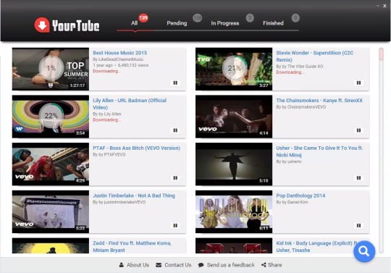
Task: Open Justin Timberlake Not A Bad Thing title
Action: [x=134, y=196]
